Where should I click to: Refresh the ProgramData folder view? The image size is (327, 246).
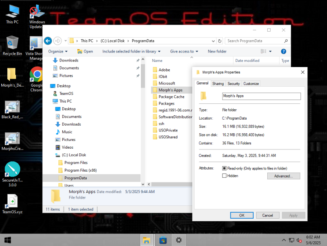pos(219,41)
